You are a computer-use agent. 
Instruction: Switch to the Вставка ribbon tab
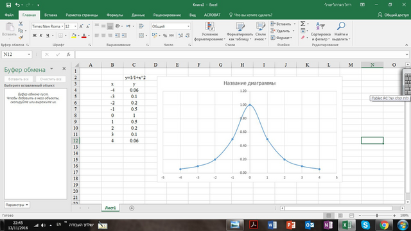(x=51, y=15)
